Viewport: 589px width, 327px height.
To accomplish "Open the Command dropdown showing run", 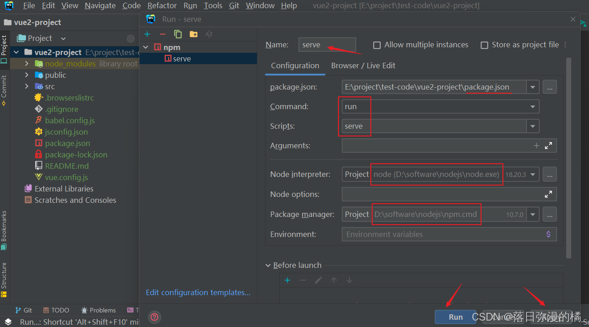I will click(x=533, y=106).
